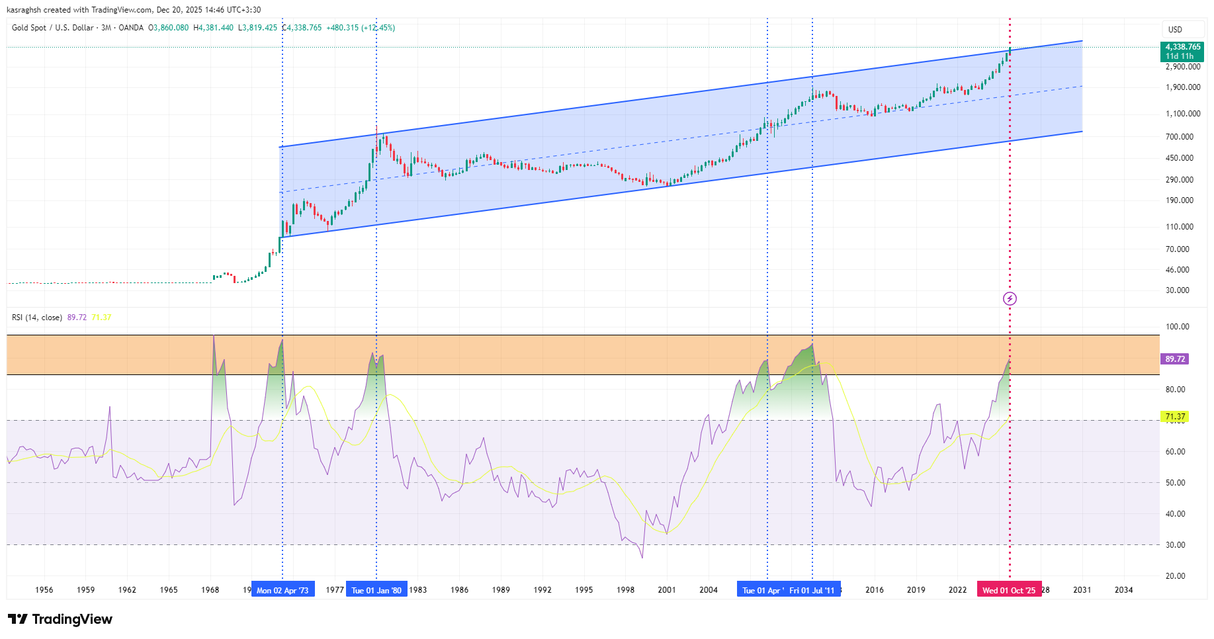Click the 1995 label on the time axis

[x=584, y=590]
